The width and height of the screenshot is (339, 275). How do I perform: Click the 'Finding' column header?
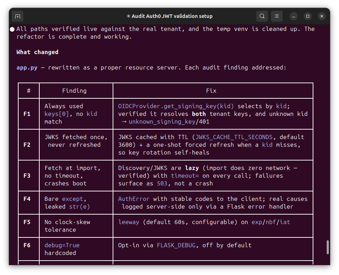pos(74,91)
